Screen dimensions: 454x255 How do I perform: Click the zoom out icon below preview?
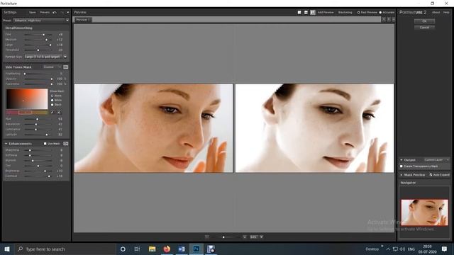tap(206, 237)
